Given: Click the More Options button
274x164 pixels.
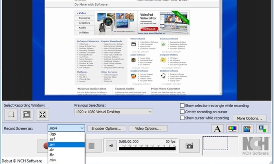Looking at the screenshot, I should click(249, 118).
